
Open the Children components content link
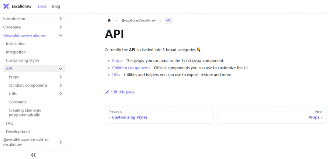tap(131, 68)
